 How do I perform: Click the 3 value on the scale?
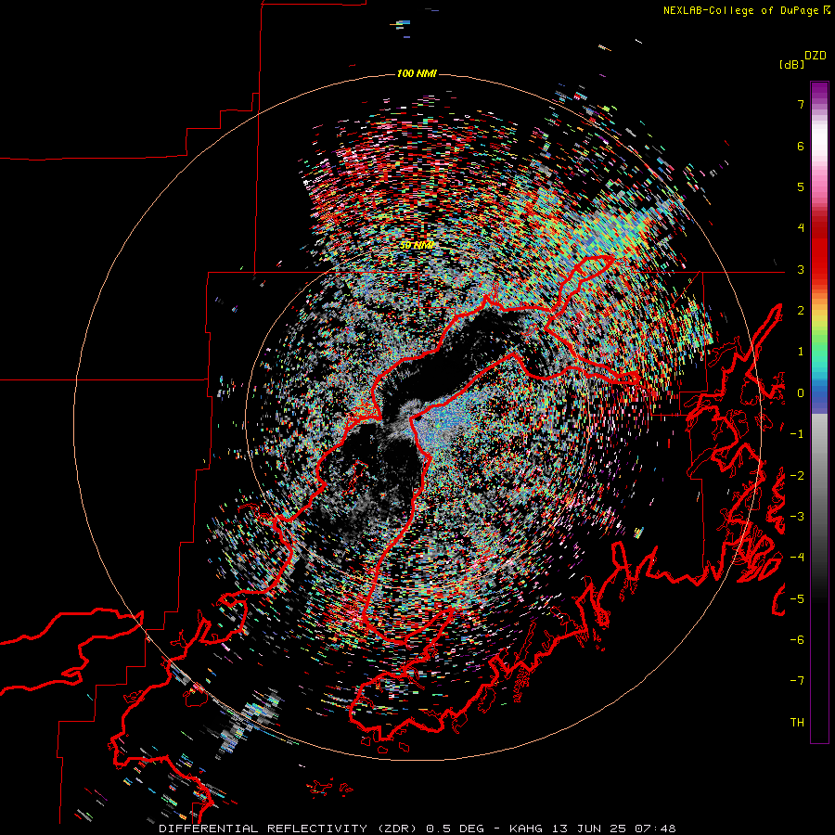pyautogui.click(x=801, y=269)
